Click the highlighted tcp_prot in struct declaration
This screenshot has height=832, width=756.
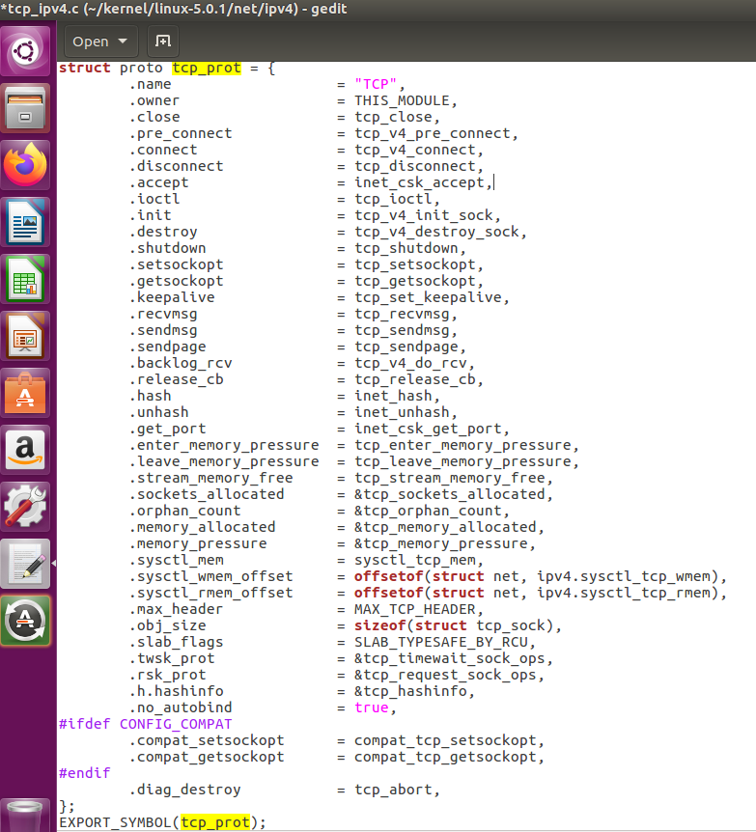207,68
